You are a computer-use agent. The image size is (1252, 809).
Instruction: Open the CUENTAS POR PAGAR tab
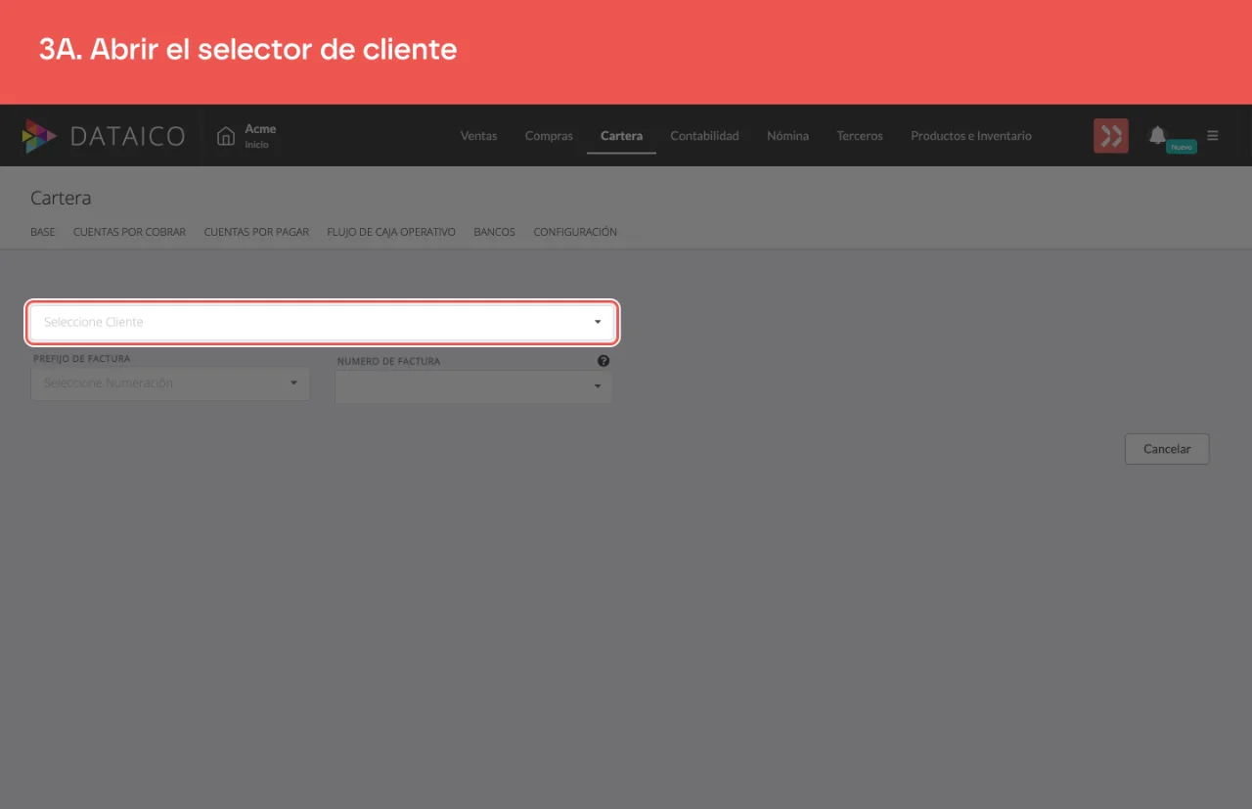tap(256, 233)
